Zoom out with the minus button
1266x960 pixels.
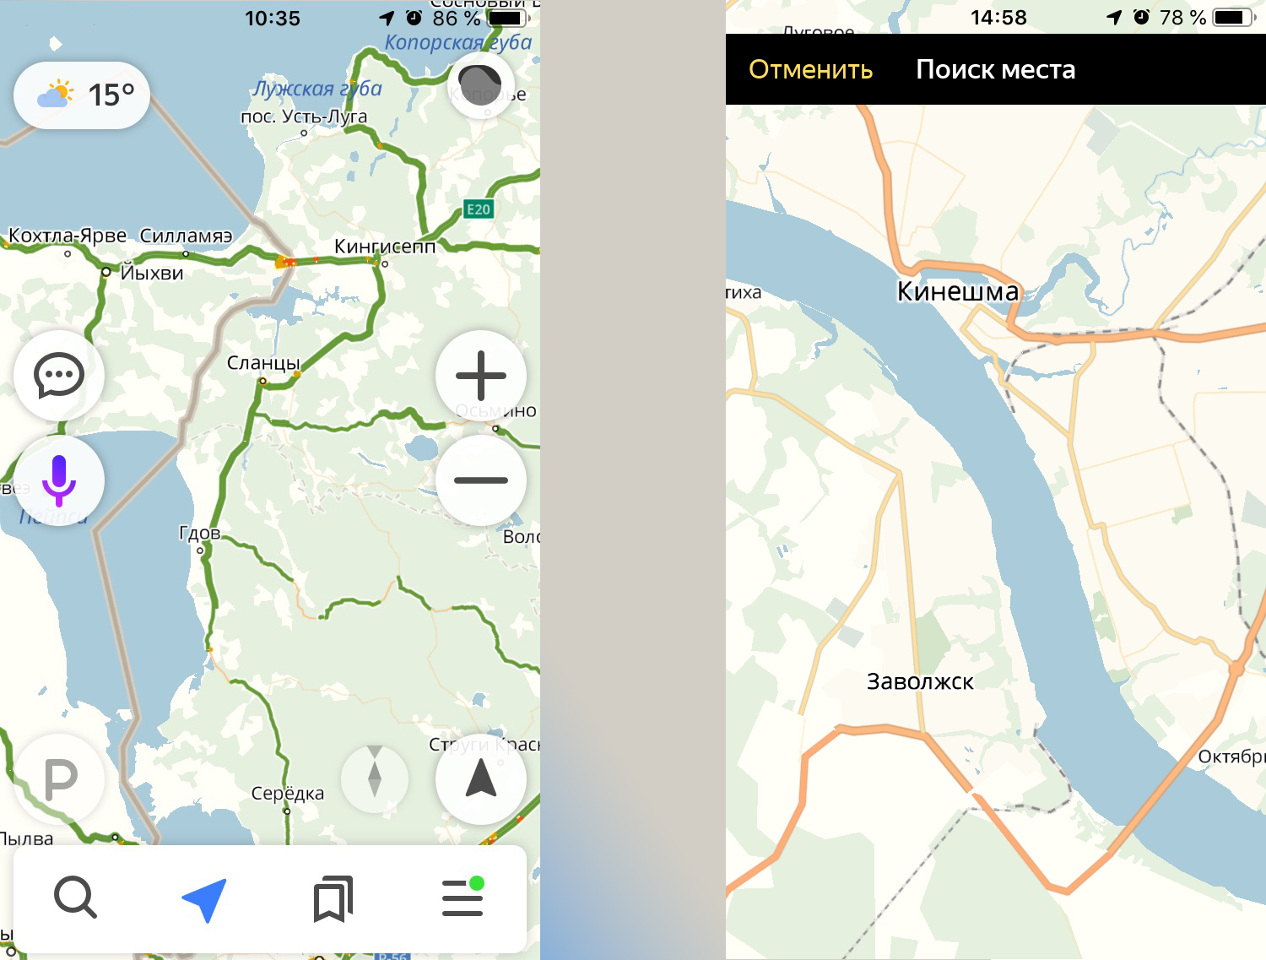pos(481,480)
